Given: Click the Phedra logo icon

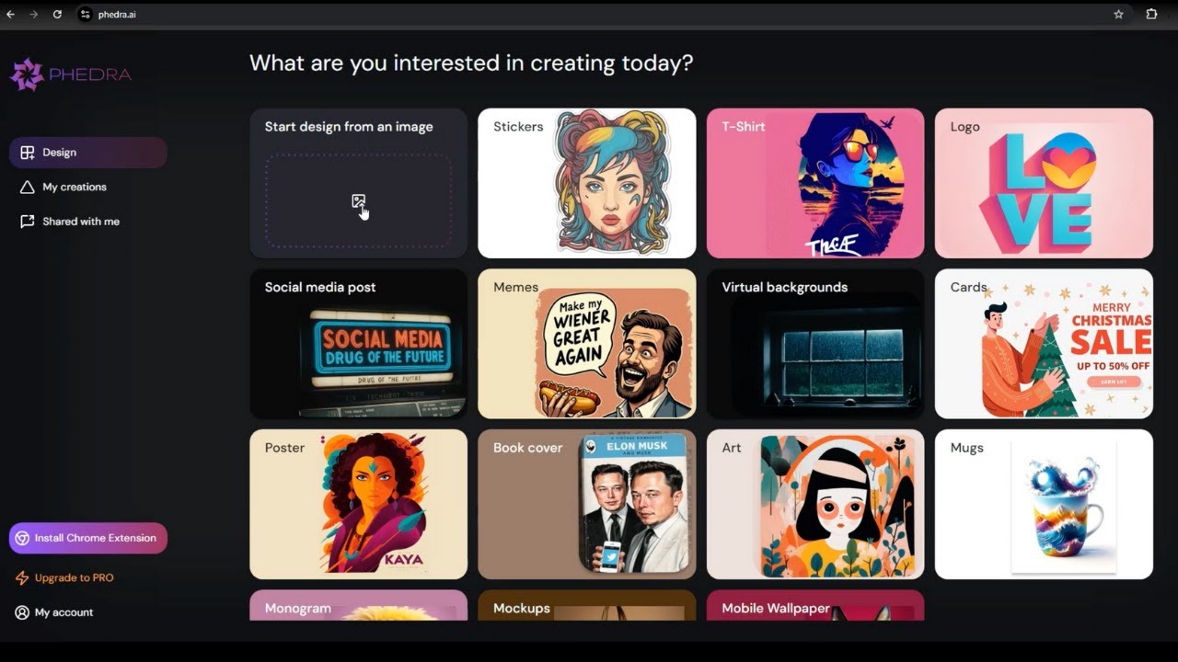Looking at the screenshot, I should 27,74.
